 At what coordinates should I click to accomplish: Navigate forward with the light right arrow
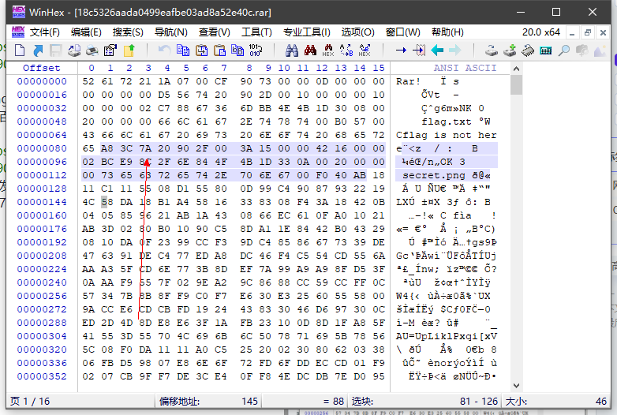[455, 50]
